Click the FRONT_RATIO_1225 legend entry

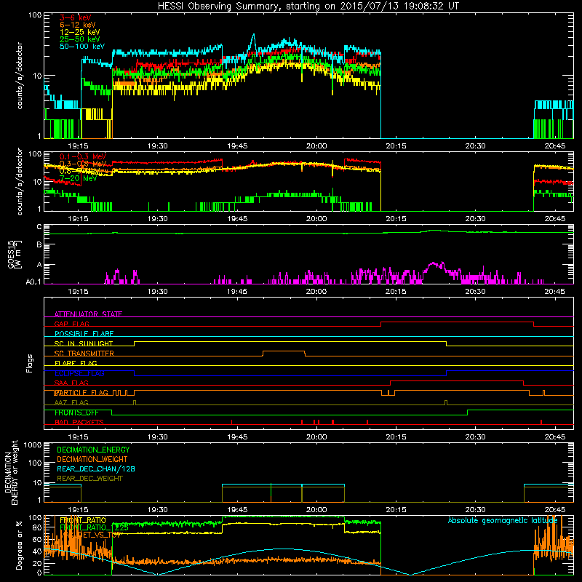pyautogui.click(x=94, y=527)
